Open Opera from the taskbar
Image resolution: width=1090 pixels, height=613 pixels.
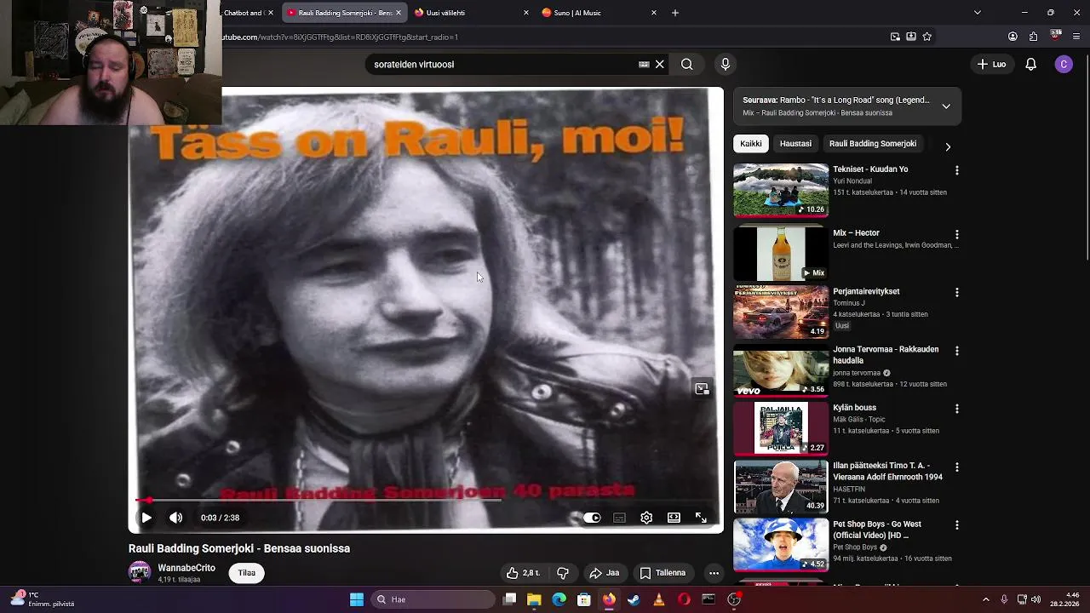point(683,599)
